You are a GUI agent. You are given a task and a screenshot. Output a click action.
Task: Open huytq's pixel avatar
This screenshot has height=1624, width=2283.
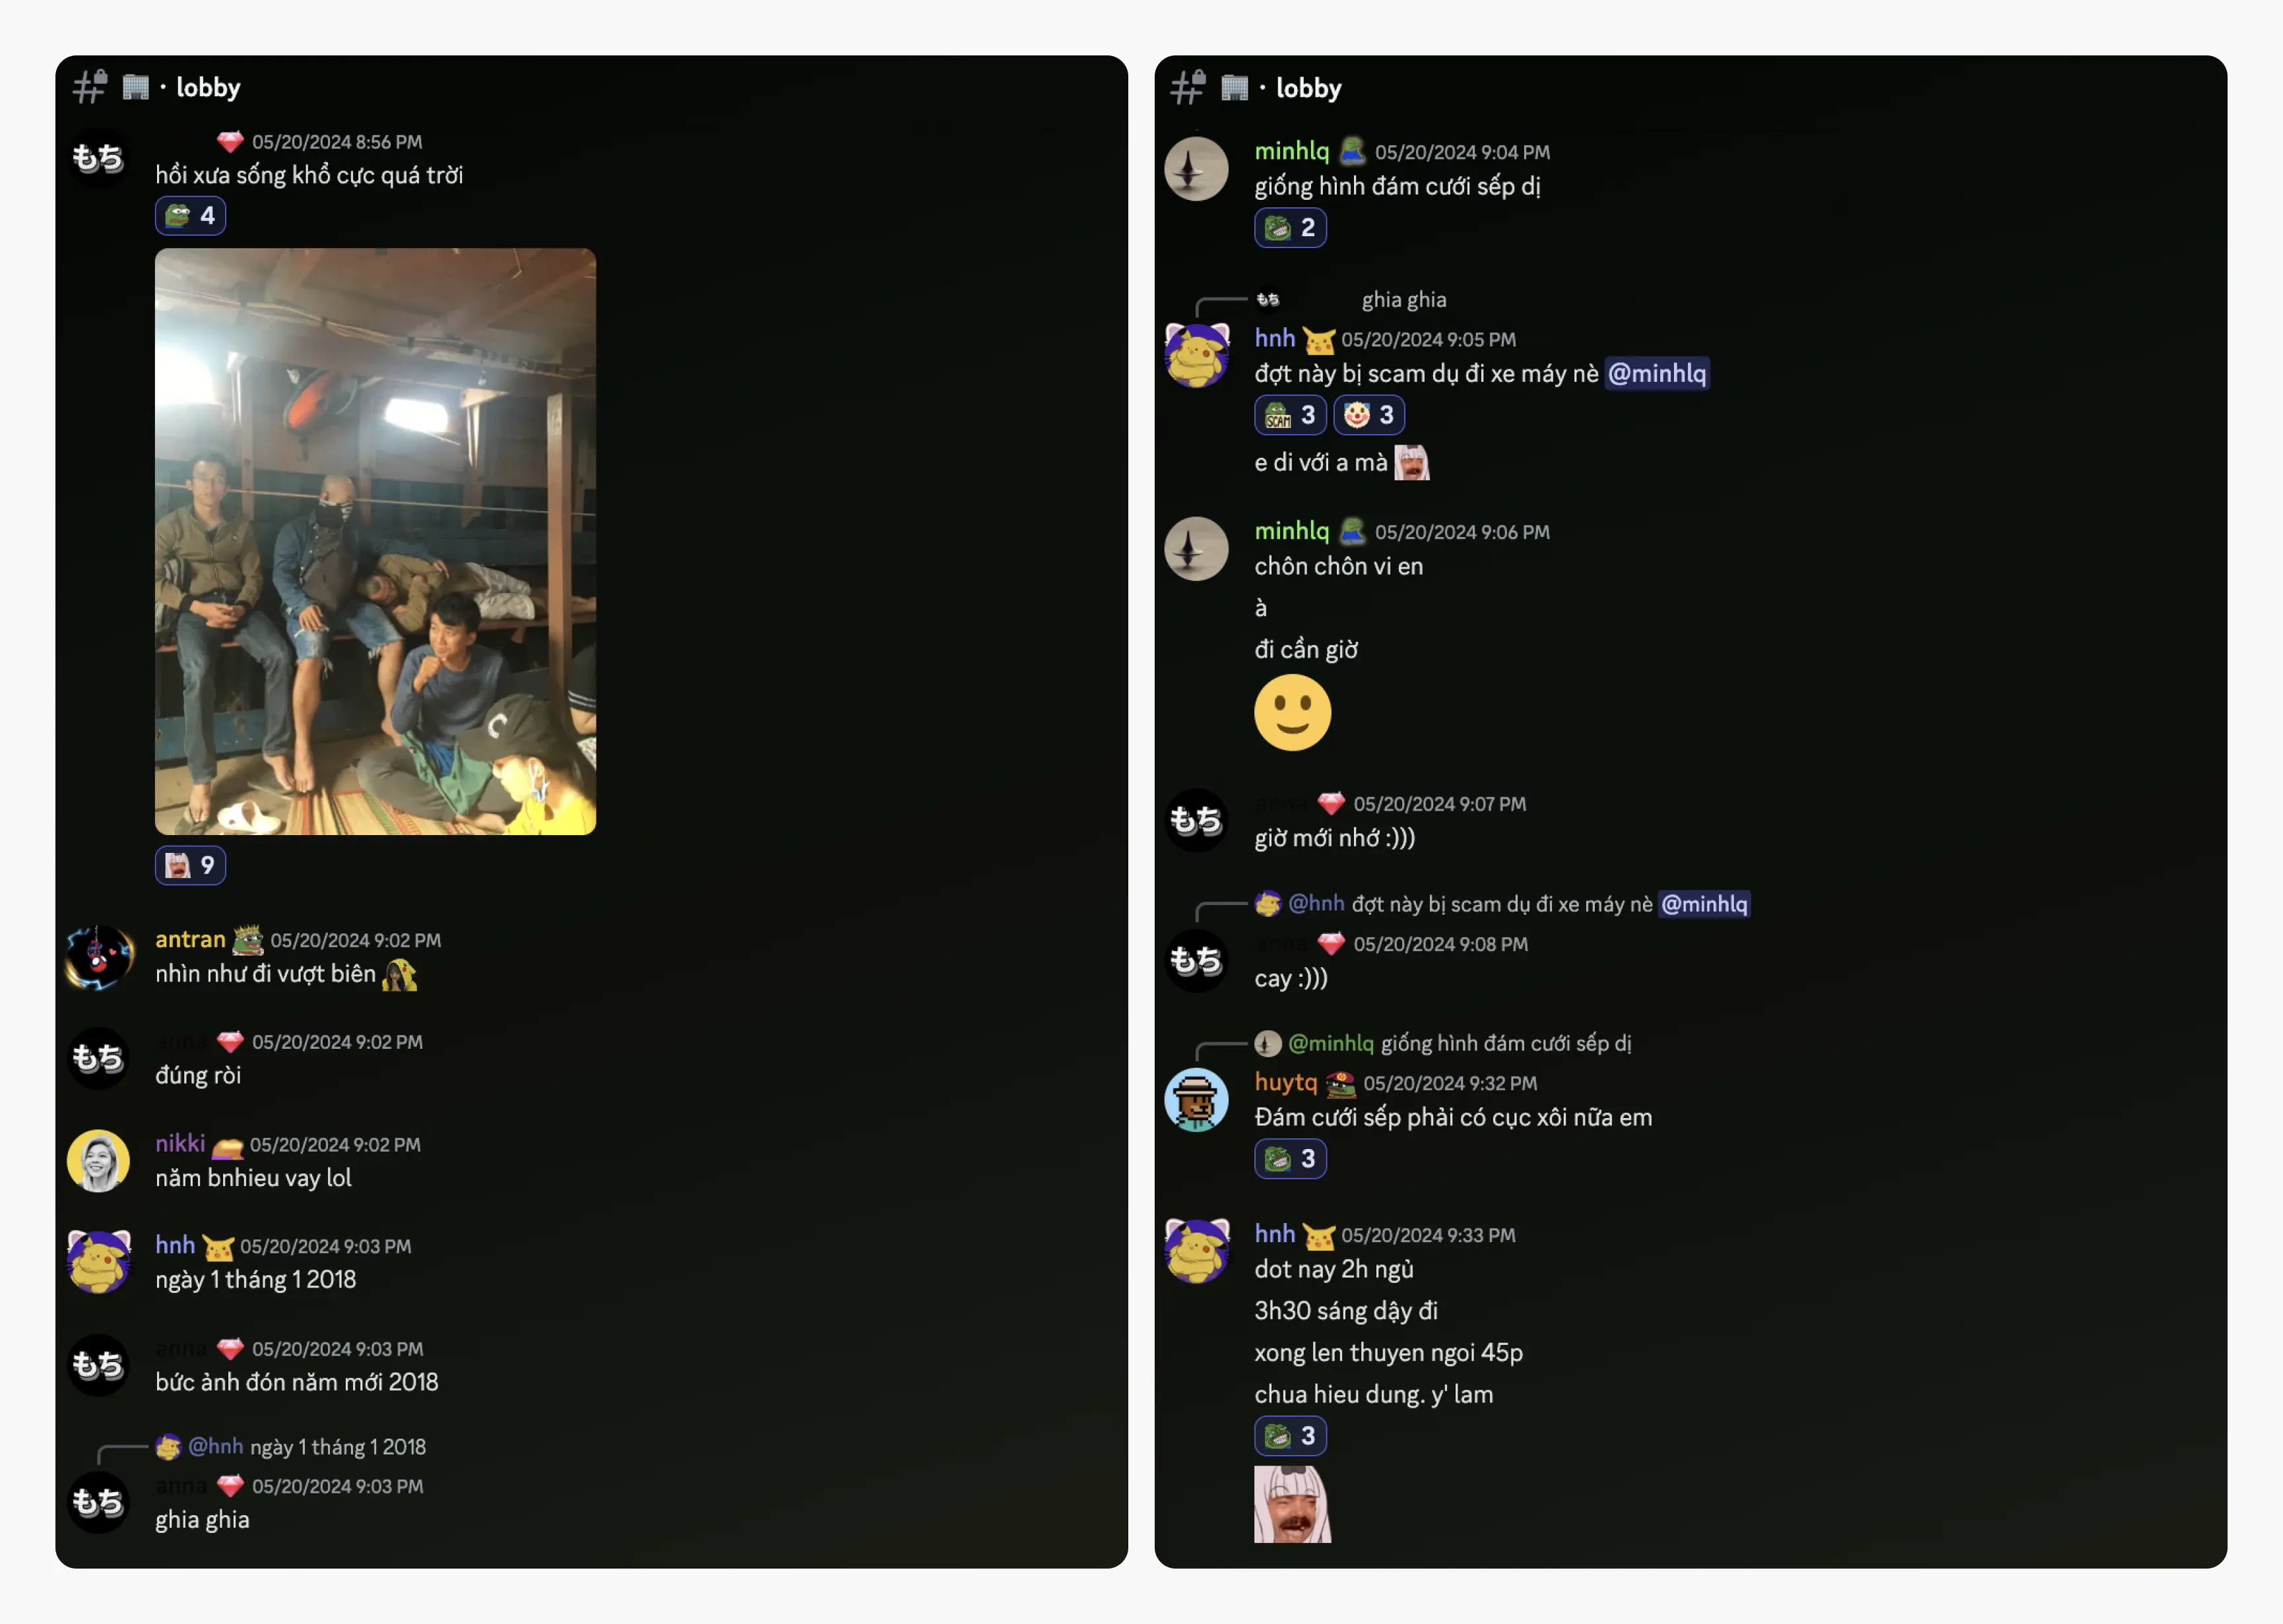[x=1197, y=1100]
